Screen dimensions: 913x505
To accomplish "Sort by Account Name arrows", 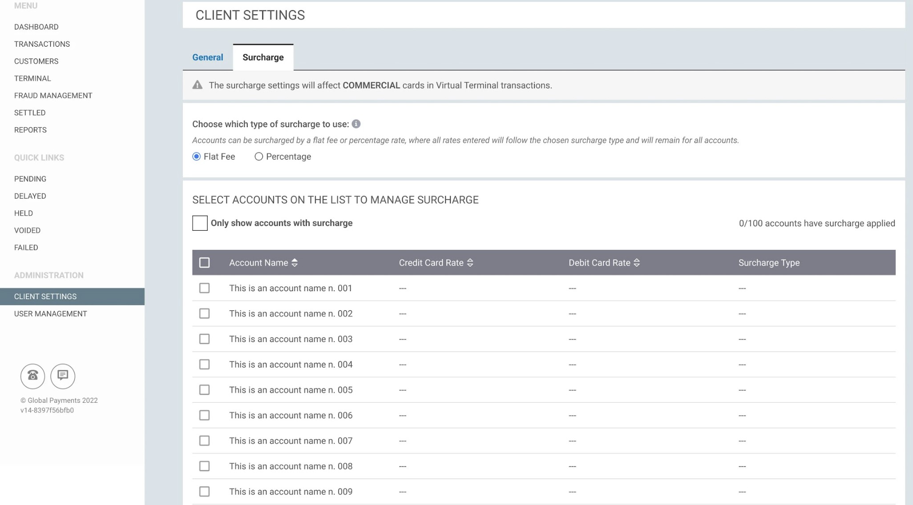I will tap(295, 263).
